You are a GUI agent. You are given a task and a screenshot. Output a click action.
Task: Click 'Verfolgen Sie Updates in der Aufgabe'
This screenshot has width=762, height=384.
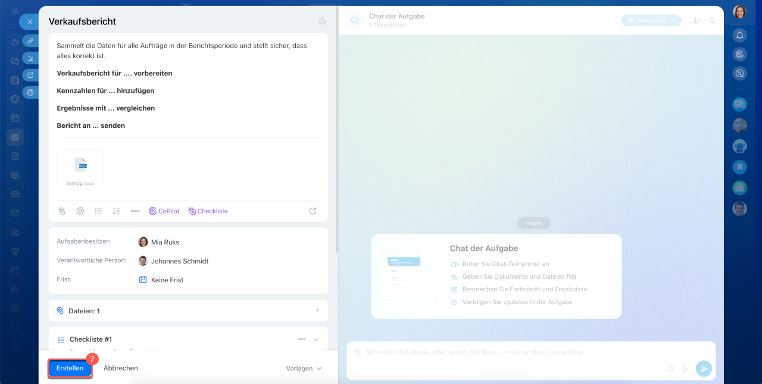click(517, 302)
